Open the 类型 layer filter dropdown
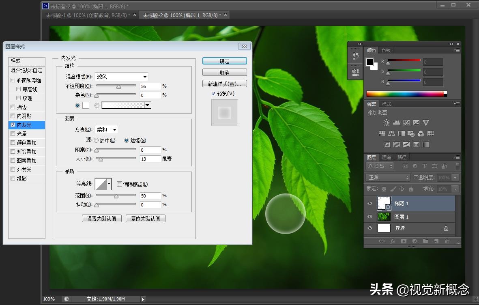Screen dimensions: 479x305 coord(380,166)
